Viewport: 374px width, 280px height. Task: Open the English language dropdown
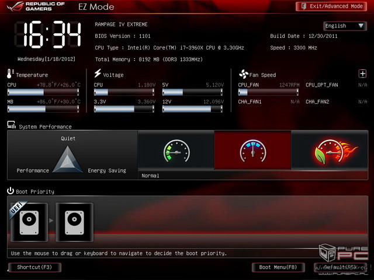pos(345,26)
